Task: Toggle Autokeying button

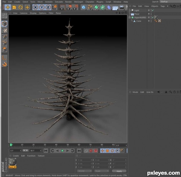Action: pyautogui.click(x=91, y=151)
